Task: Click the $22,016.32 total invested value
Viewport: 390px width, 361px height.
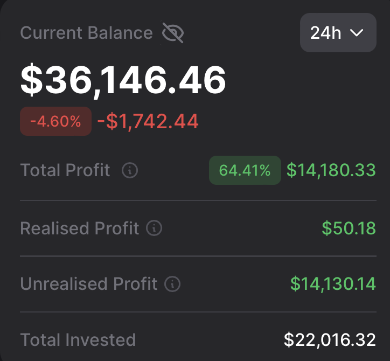Action: click(330, 340)
